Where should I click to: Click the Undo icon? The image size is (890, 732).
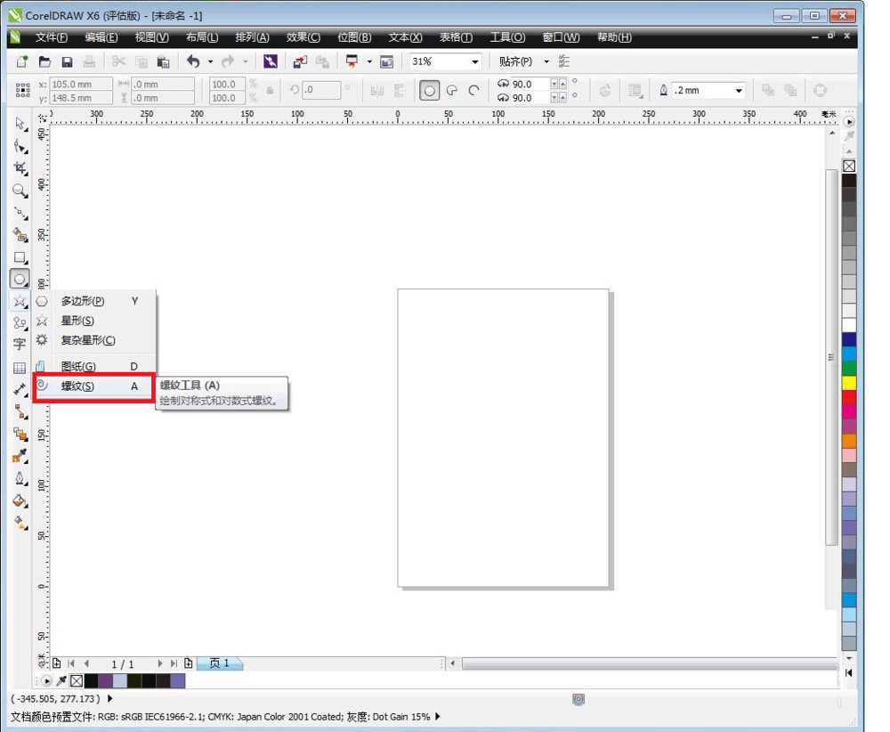(x=192, y=61)
